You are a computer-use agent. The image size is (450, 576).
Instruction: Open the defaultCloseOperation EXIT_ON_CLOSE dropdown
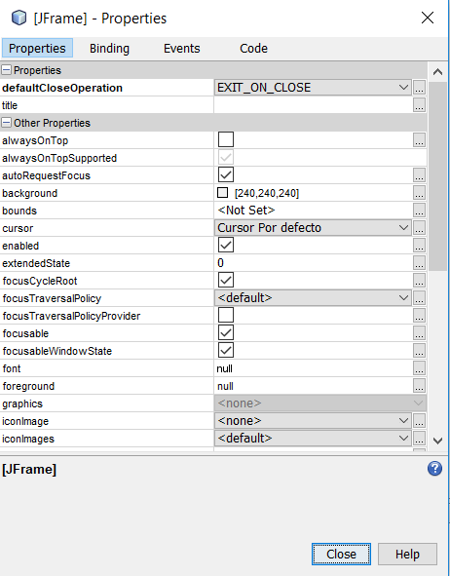313,88
